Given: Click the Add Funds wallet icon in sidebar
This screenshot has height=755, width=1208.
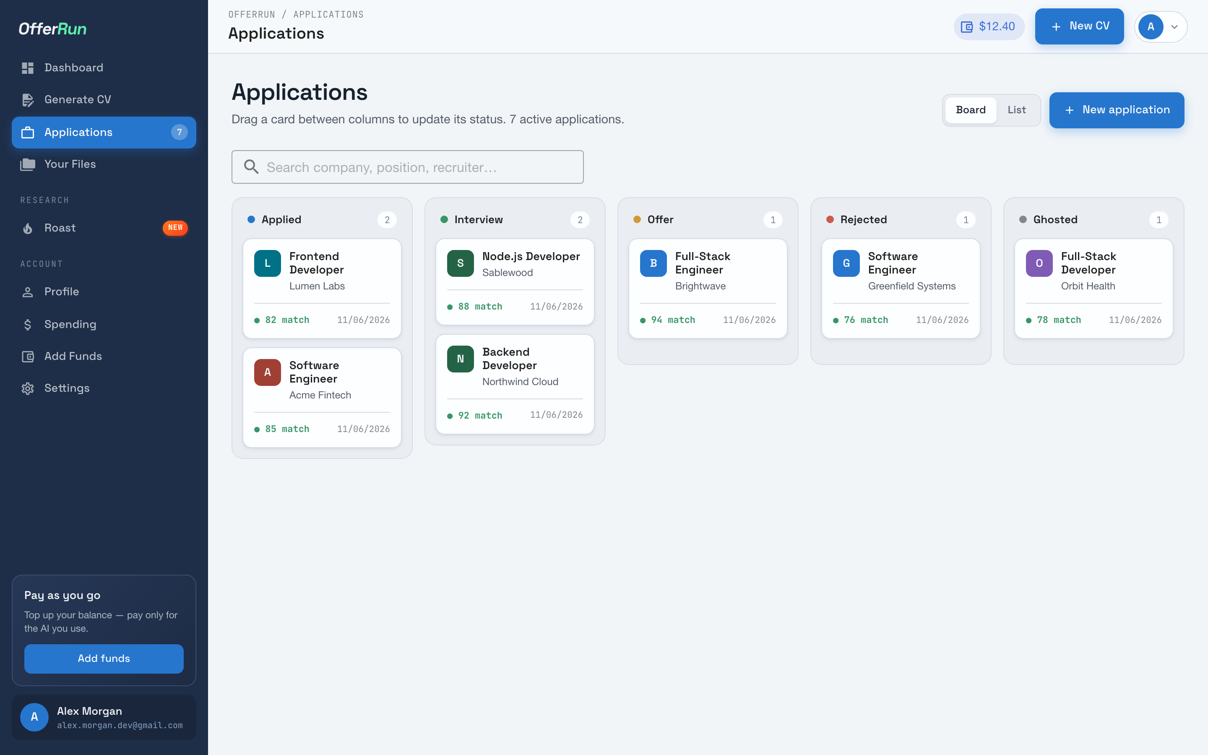Looking at the screenshot, I should pyautogui.click(x=27, y=357).
